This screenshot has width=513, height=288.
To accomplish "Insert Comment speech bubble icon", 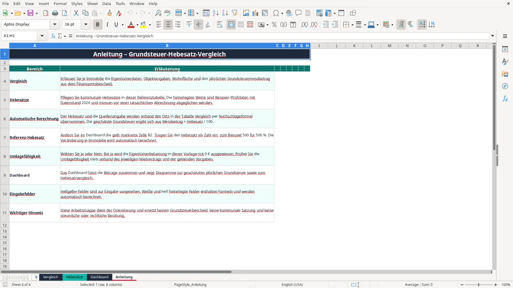I will pos(298,13).
